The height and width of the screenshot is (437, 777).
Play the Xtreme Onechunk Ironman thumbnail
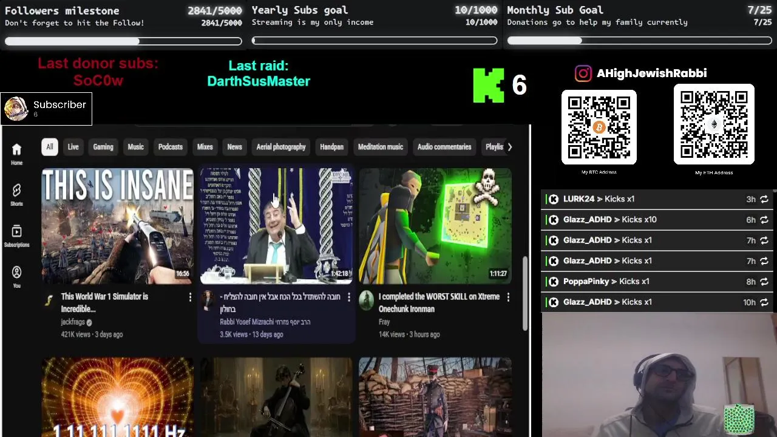435,226
